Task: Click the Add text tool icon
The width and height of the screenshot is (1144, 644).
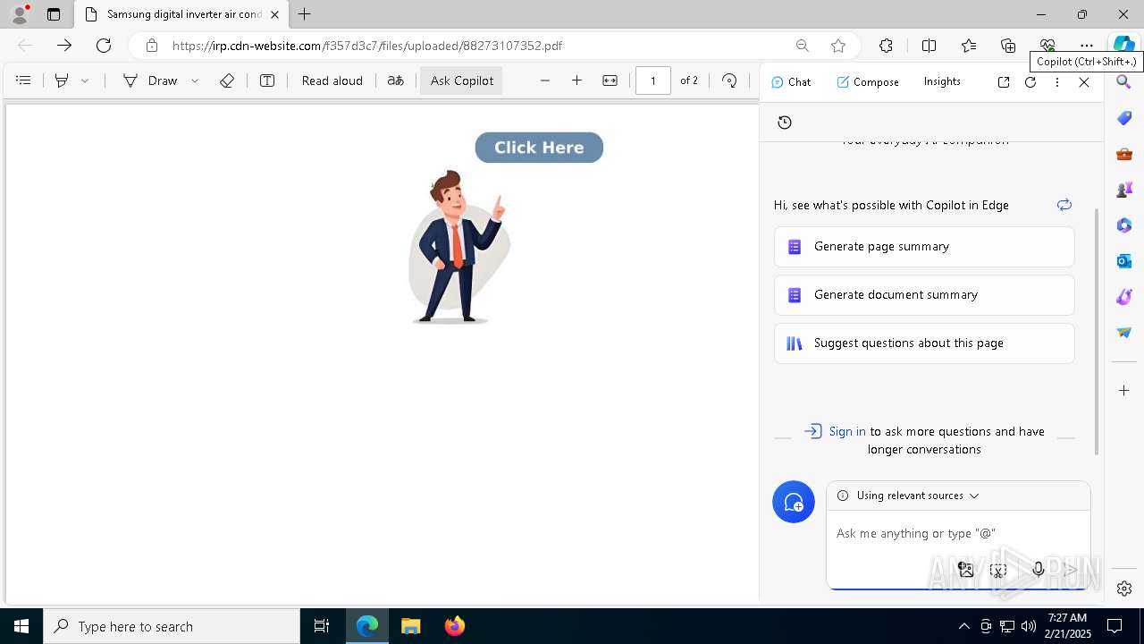Action: click(x=267, y=80)
